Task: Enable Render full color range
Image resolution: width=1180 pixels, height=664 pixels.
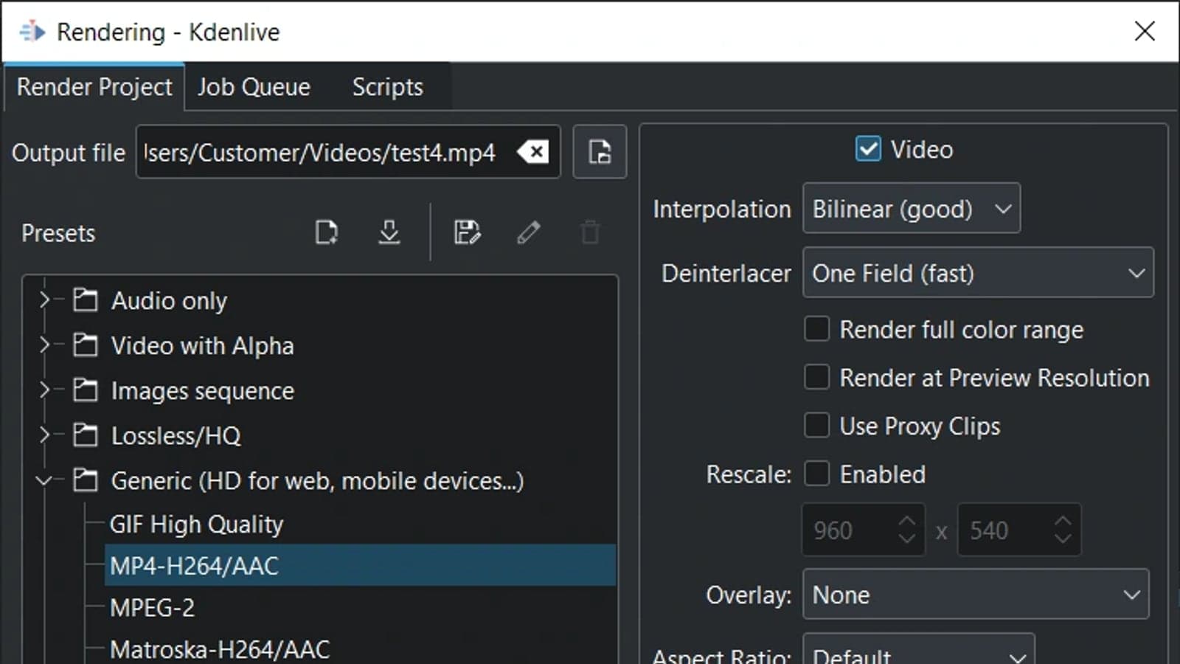Action: pos(816,329)
